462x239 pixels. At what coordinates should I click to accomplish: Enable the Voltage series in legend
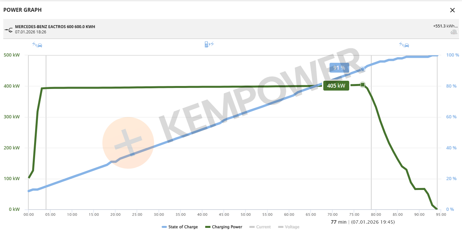[292, 227]
